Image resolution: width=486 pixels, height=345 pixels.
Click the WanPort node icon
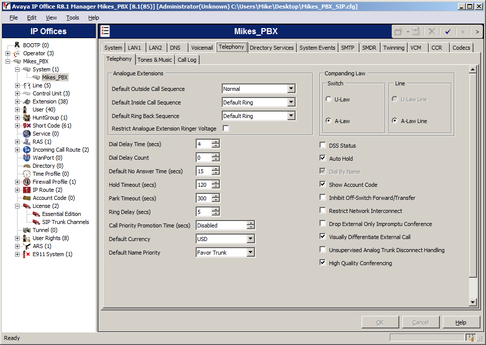point(27,158)
